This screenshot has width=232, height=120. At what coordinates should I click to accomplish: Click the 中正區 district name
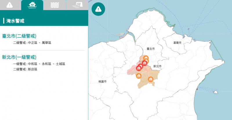[32, 43]
